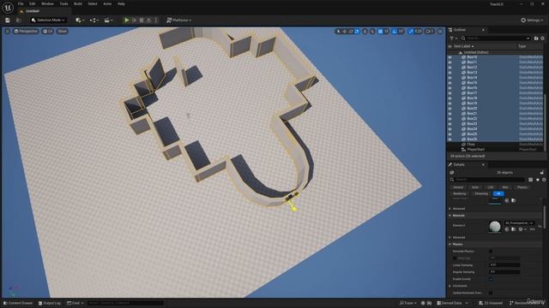Choose the Translate move tool icon
Image resolution: width=549 pixels, height=308 pixels.
345,32
